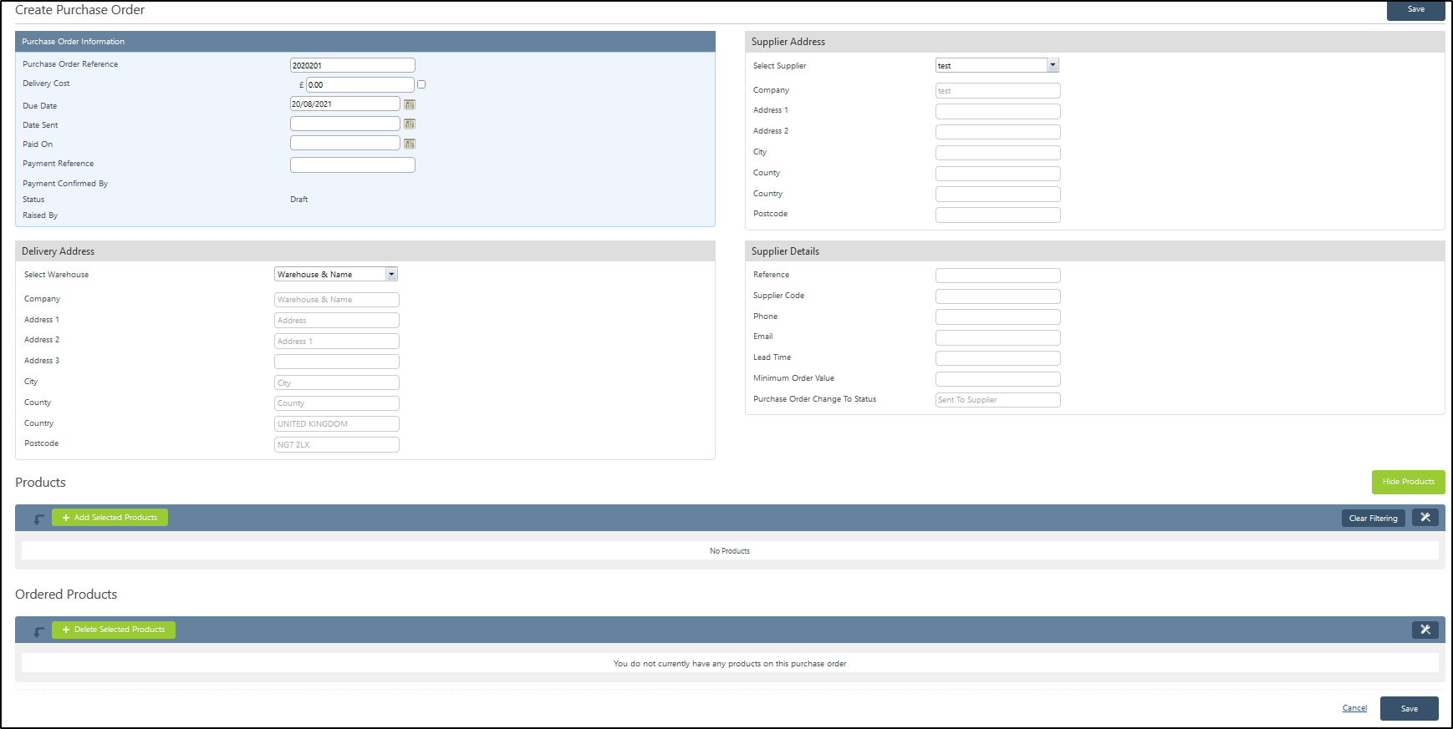
Task: Click the Minimum Order Value field
Action: [x=998, y=379]
